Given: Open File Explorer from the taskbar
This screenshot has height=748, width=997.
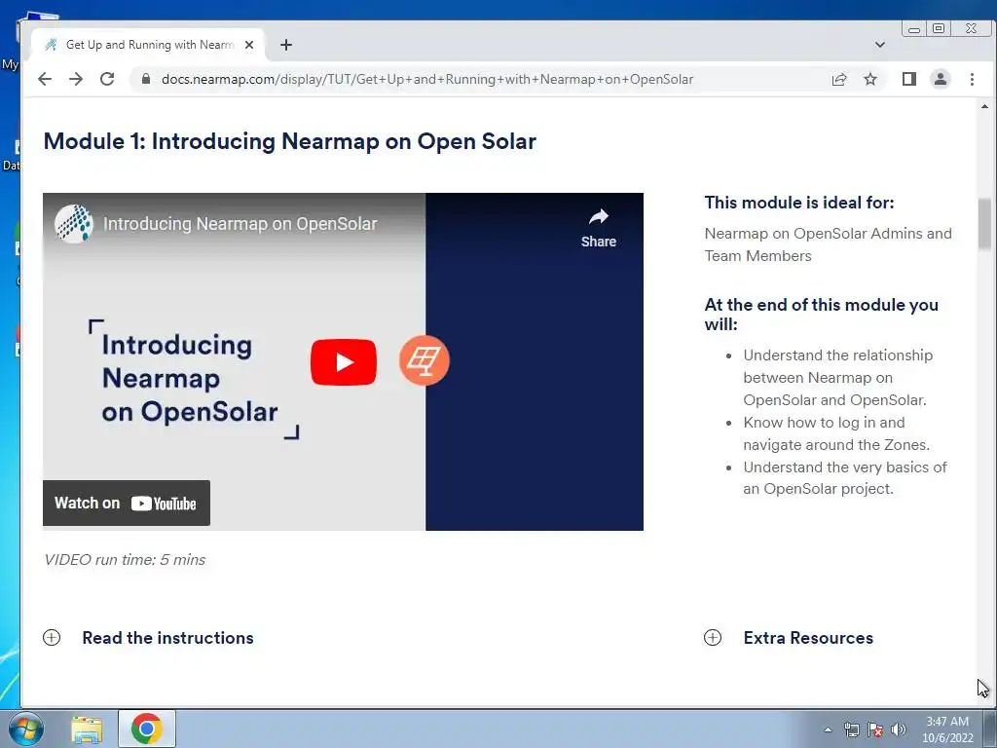Looking at the screenshot, I should [x=87, y=729].
